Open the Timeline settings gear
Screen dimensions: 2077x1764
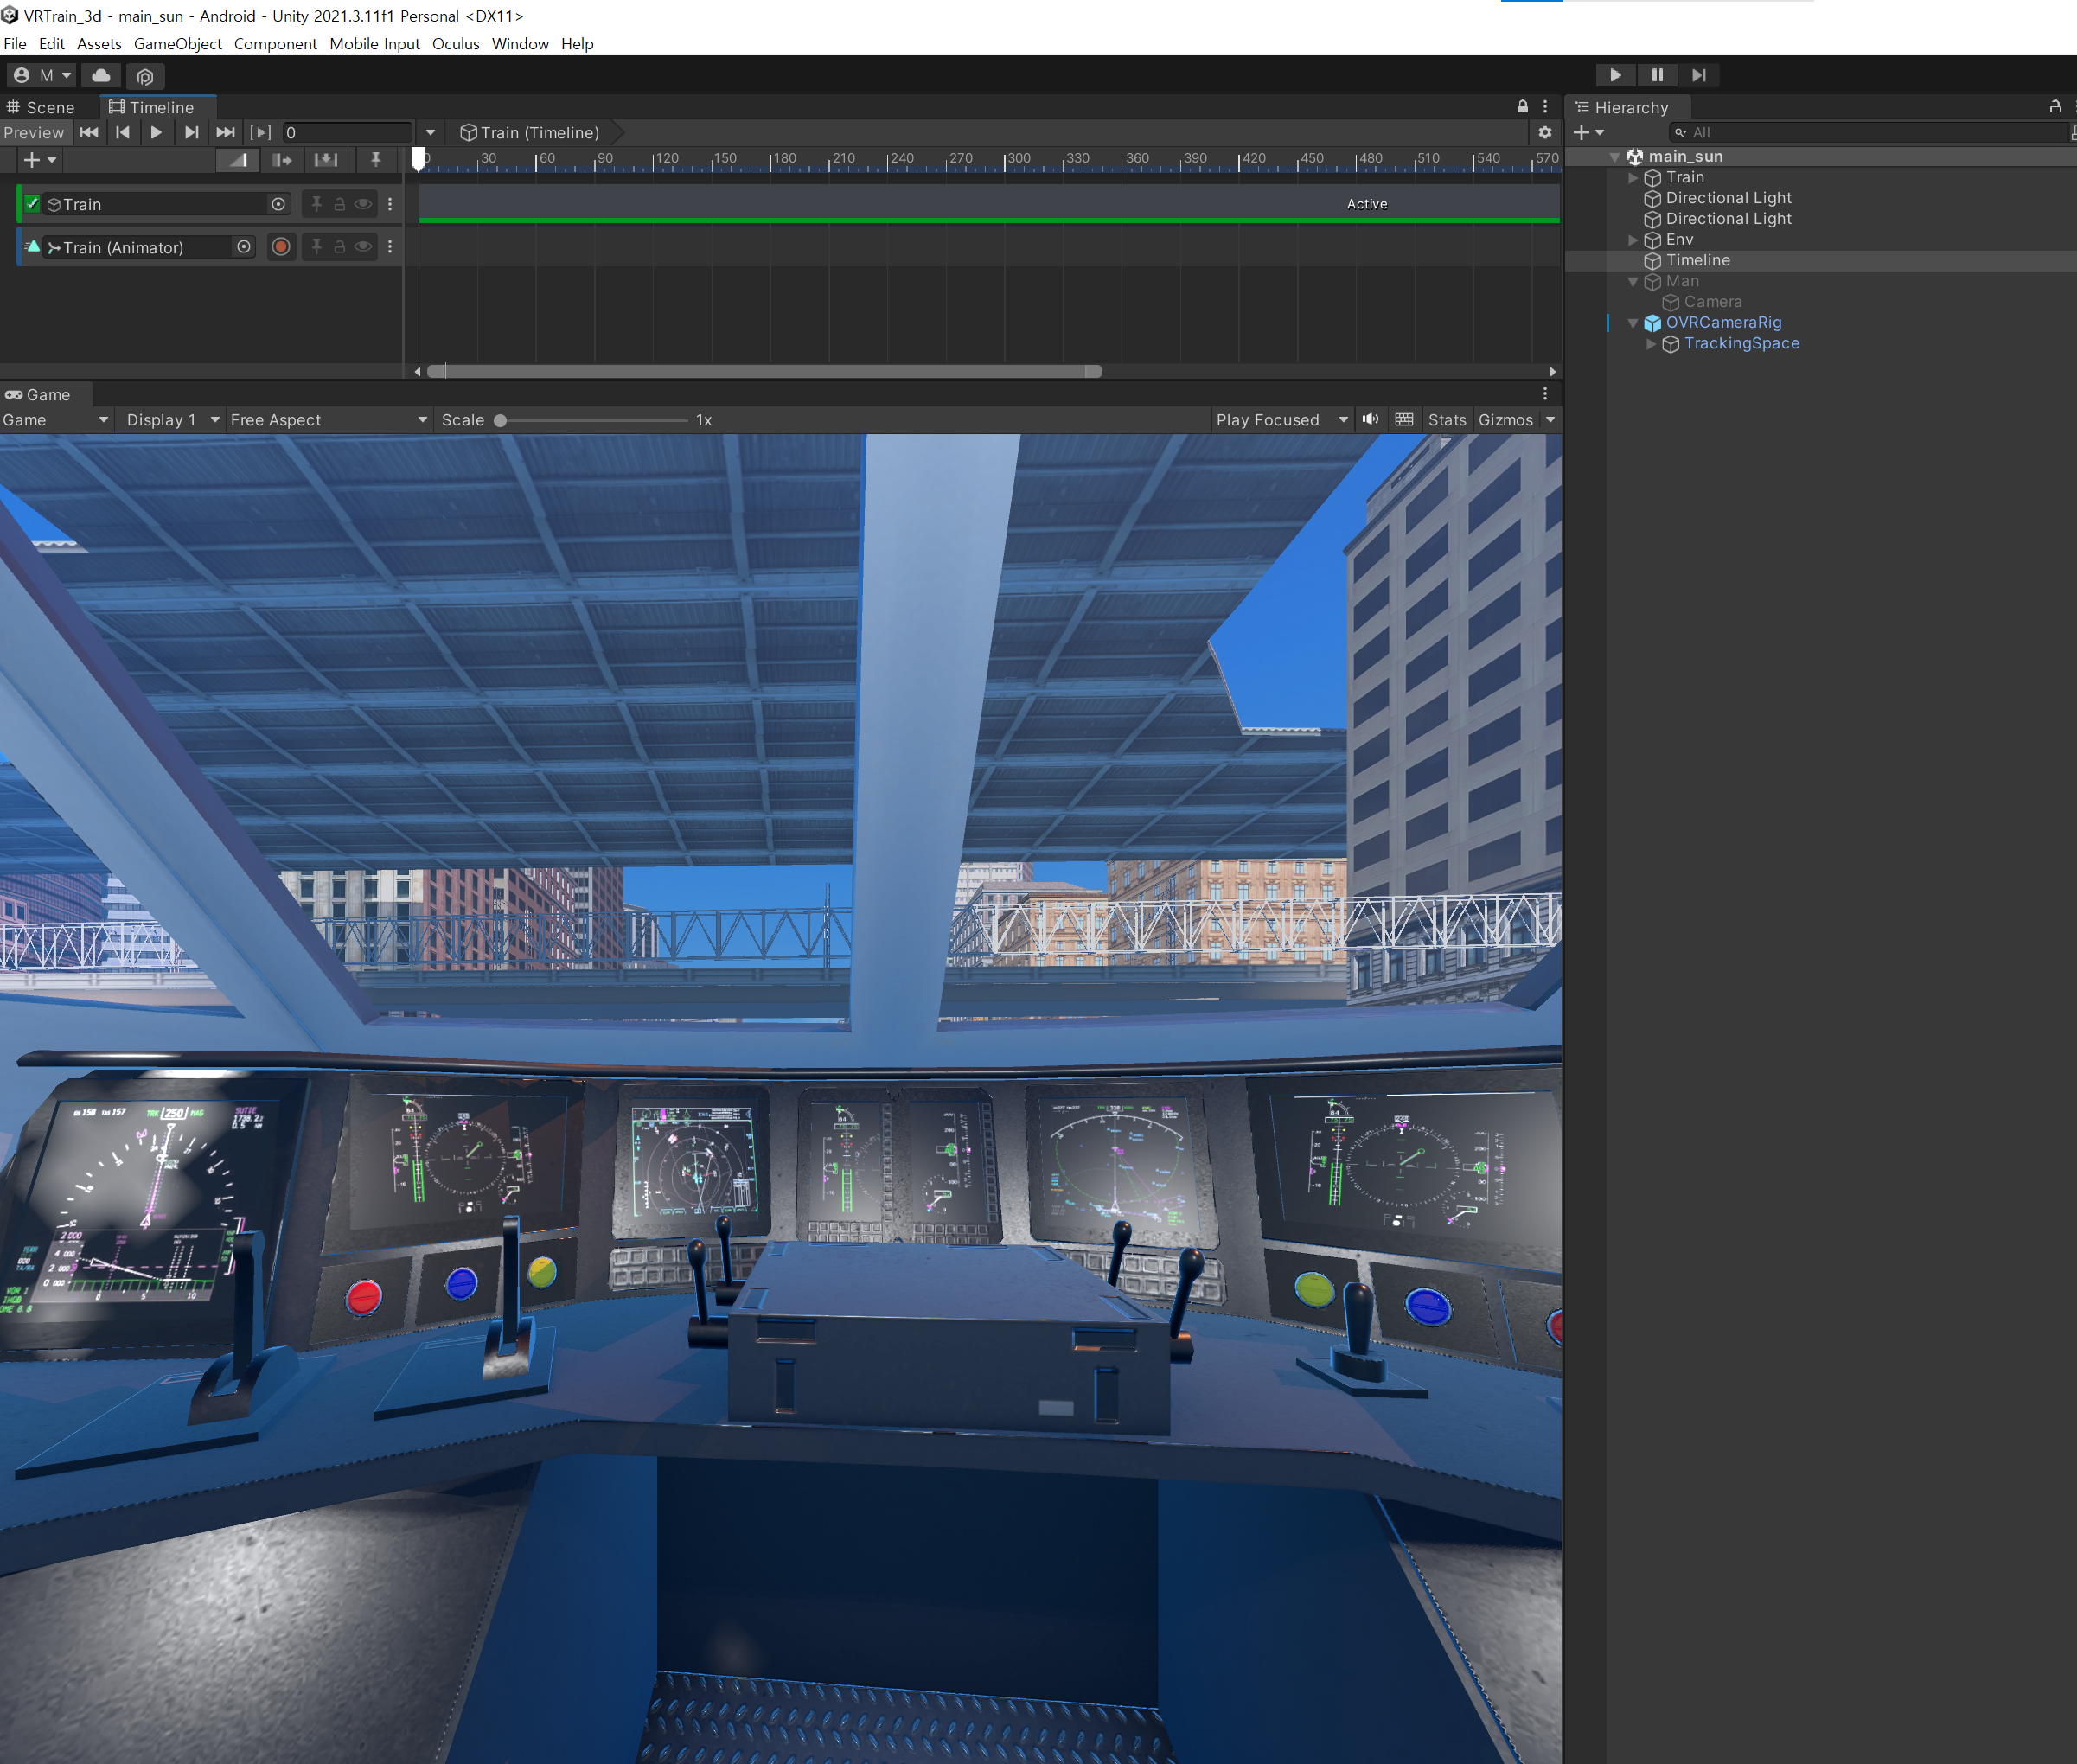click(1544, 132)
